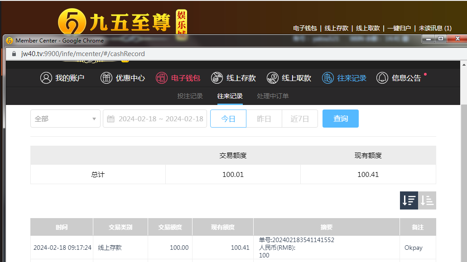Open 线上取款 withdrawal icon
The width and height of the screenshot is (467, 262).
click(x=273, y=78)
